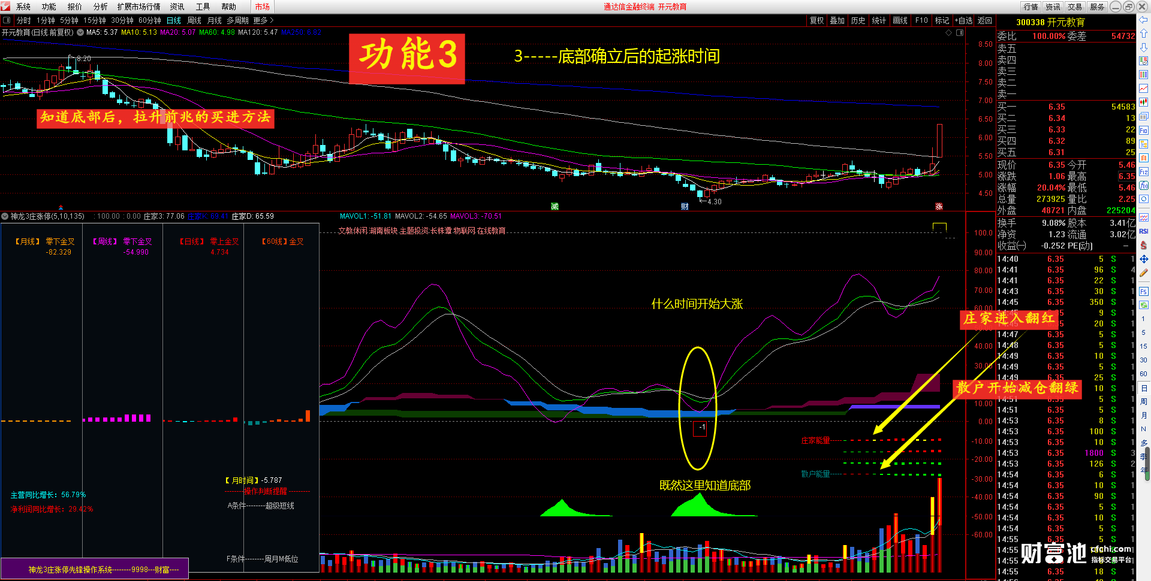The width and height of the screenshot is (1151, 581).
Task: Open the 报价 menu
Action: point(75,7)
